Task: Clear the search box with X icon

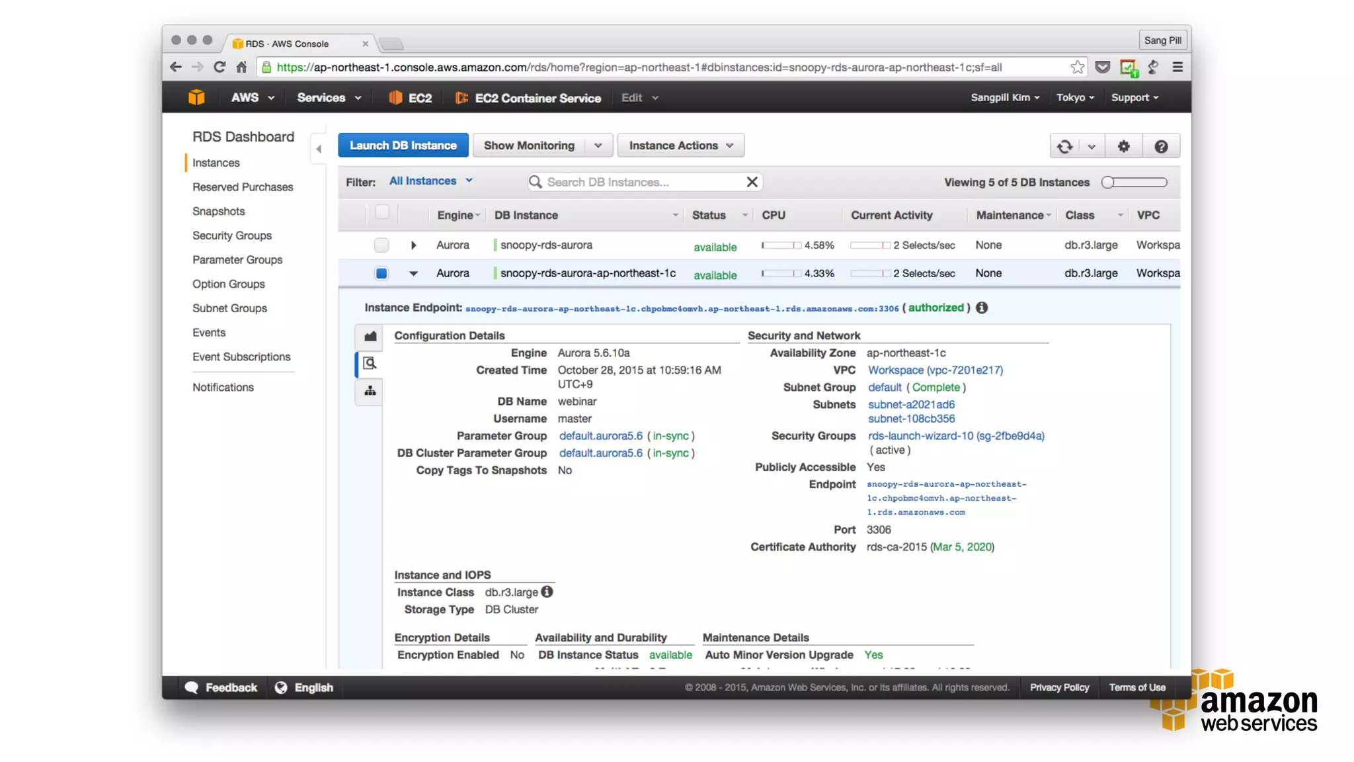Action: point(752,182)
